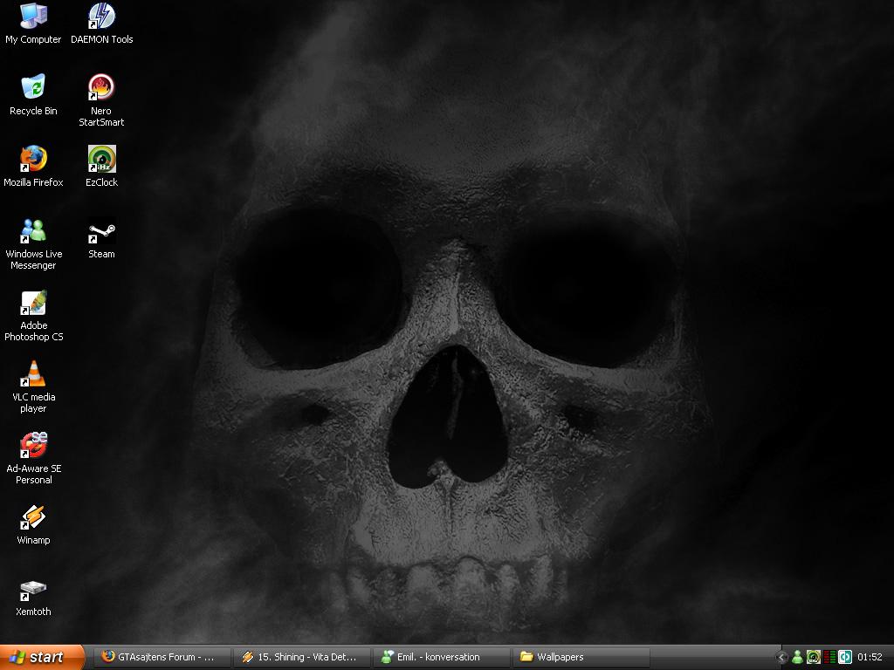
Task: Open the Emil konversation taskbar button
Action: (x=442, y=657)
